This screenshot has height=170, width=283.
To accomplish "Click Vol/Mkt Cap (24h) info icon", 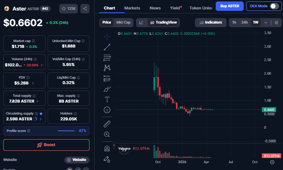I will (x=83, y=59).
